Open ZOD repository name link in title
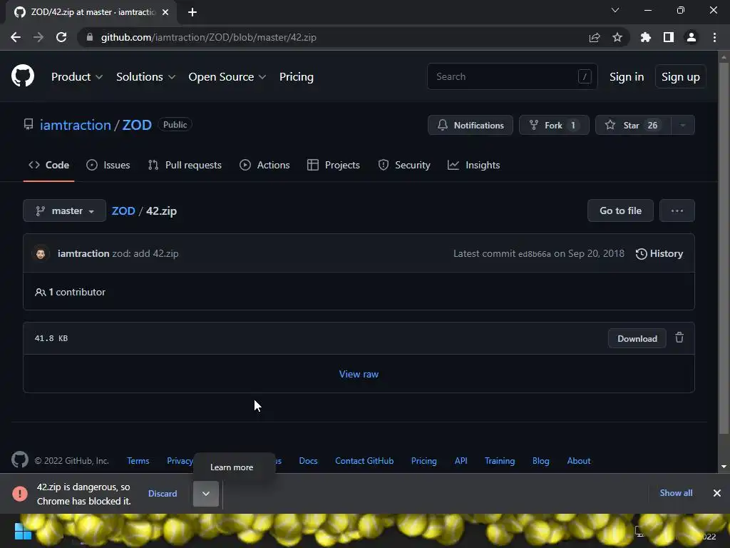The height and width of the screenshot is (548, 730). click(137, 125)
